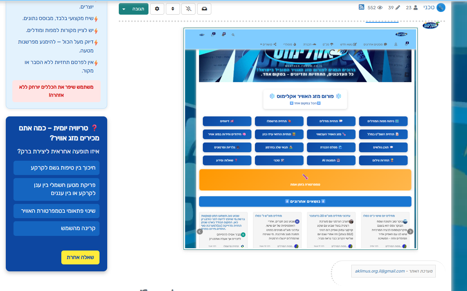
Task: Click the eye views icon beside 552
Action: point(380,8)
